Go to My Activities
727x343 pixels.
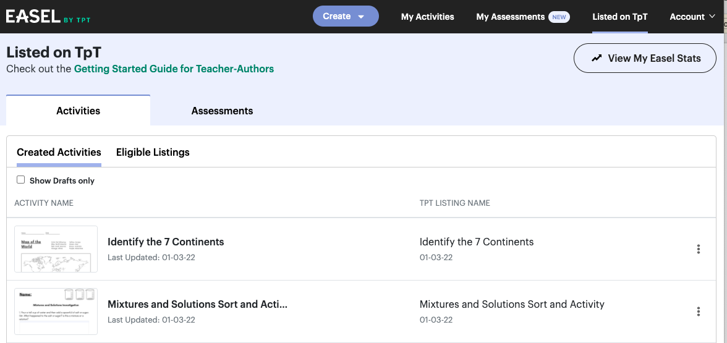(428, 17)
